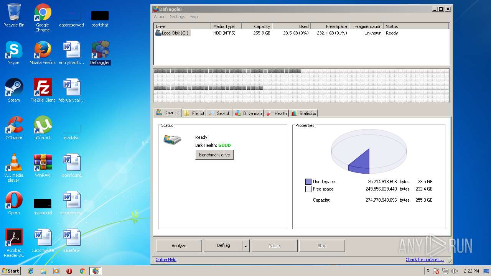Select the eastreserved desktop shortcut

pyautogui.click(x=71, y=18)
